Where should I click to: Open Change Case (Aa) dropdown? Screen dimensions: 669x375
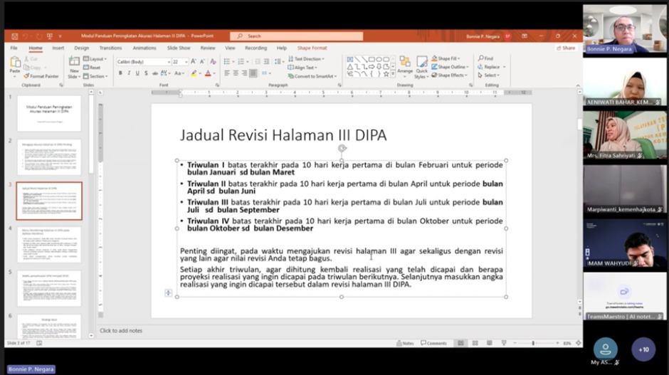tap(179, 73)
